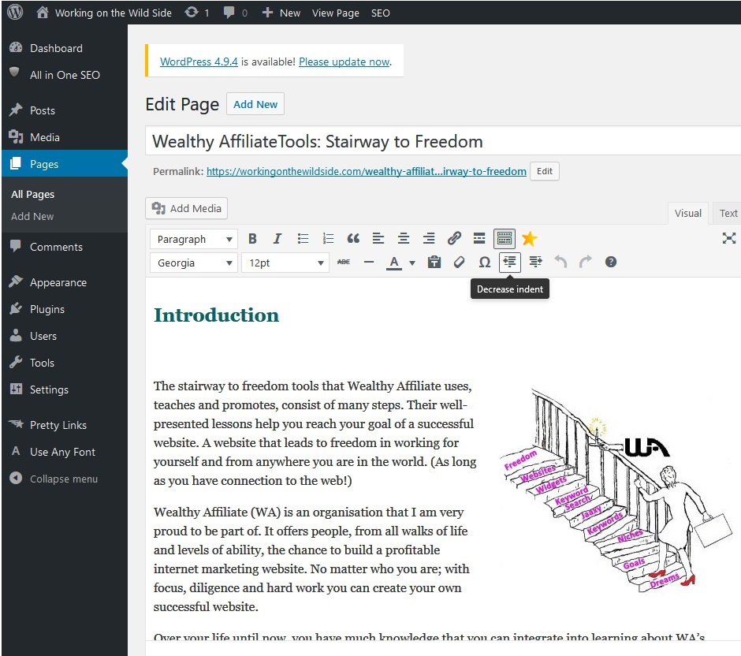This screenshot has height=656, width=741.
Task: Click Please update now link
Action: [344, 61]
